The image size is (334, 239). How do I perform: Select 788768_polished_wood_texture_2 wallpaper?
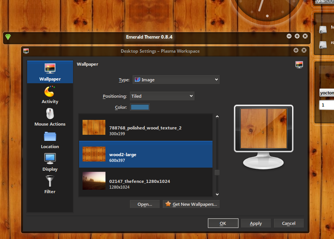point(146,127)
